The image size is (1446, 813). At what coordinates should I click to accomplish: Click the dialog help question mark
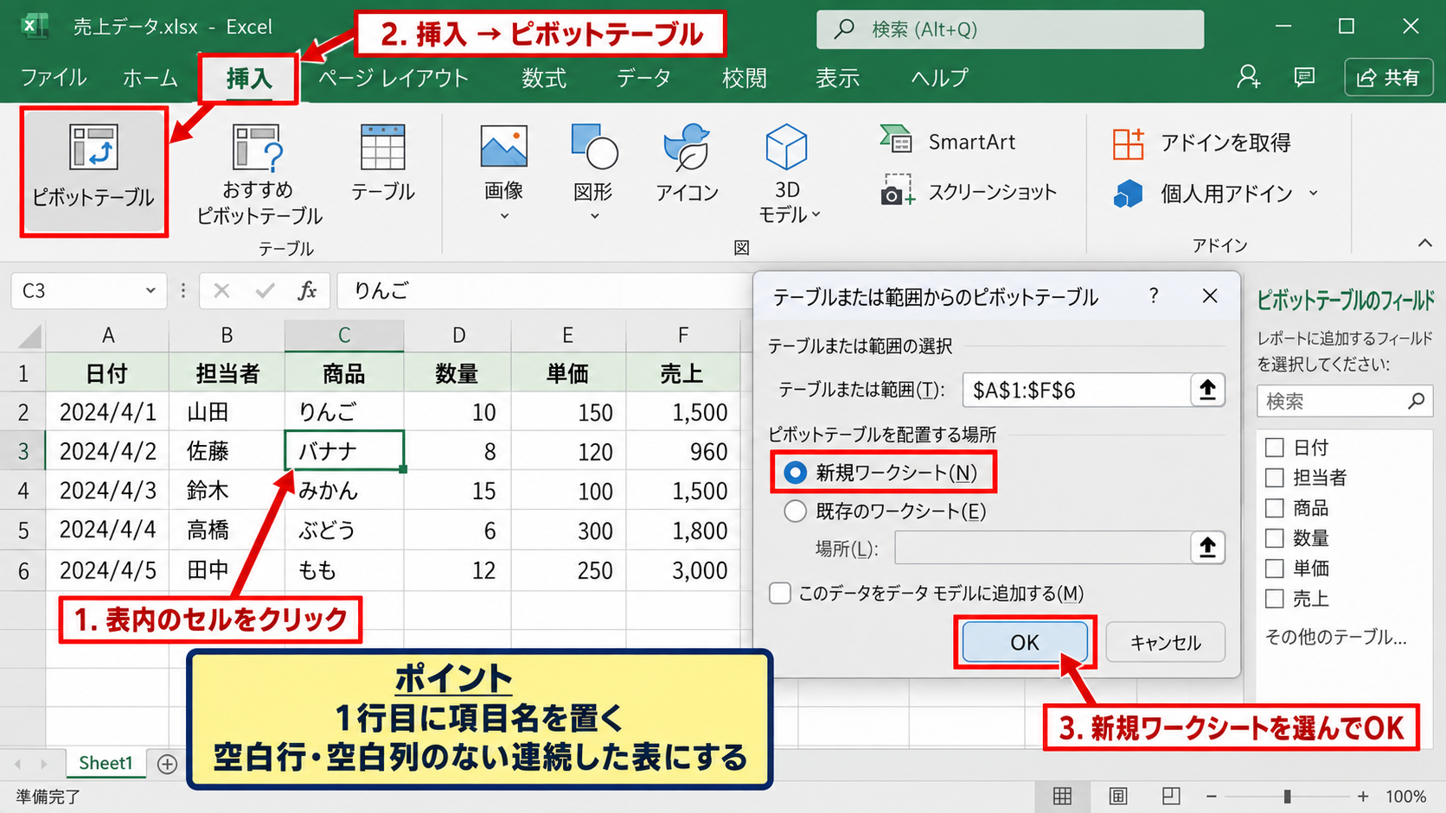[1154, 296]
